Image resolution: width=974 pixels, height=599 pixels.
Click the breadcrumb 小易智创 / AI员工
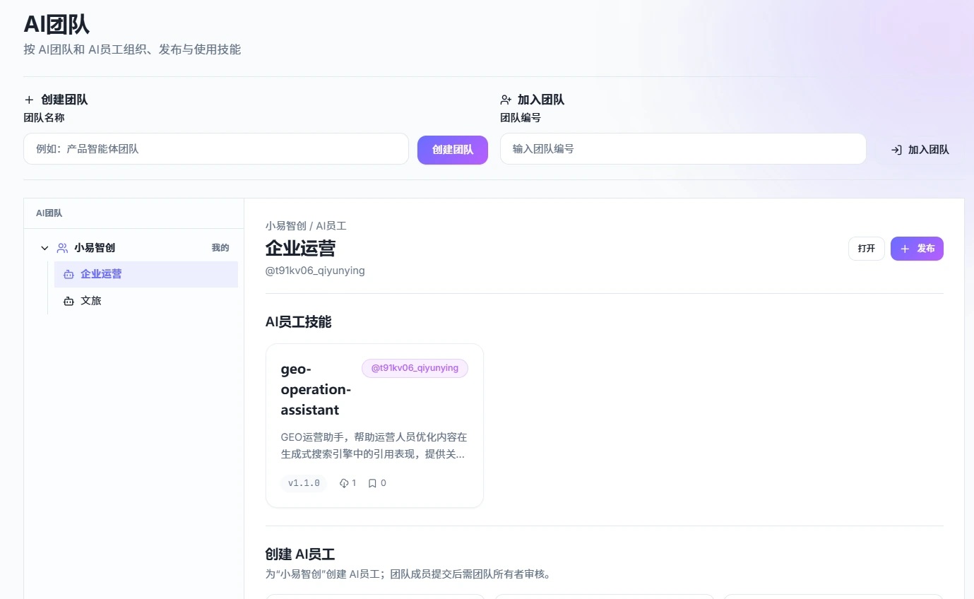(306, 226)
